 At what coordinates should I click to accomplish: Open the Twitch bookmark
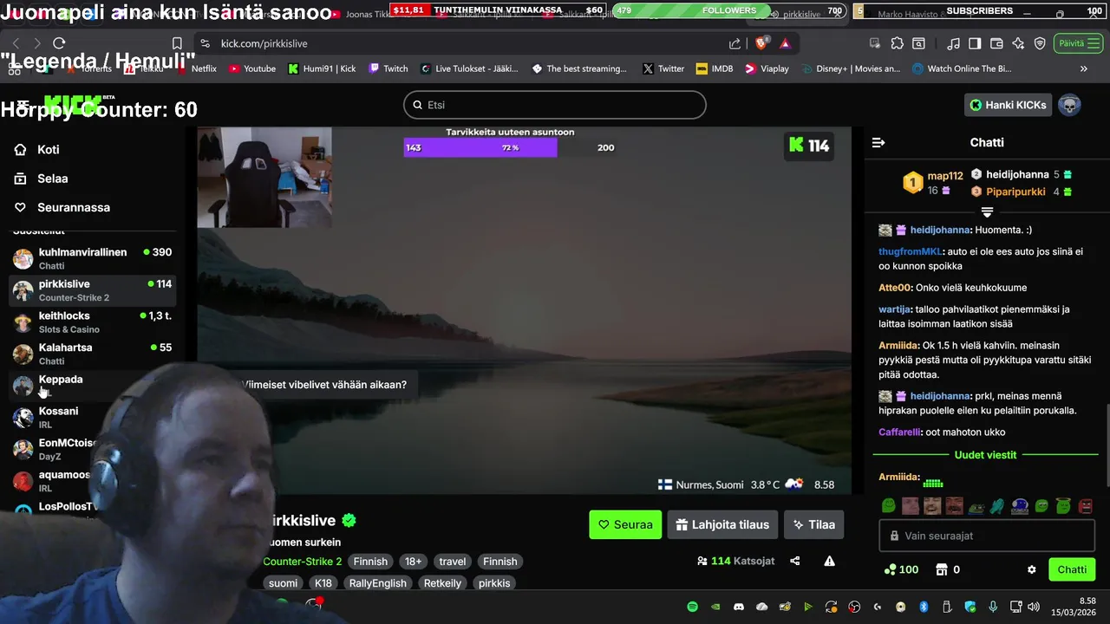coord(388,68)
